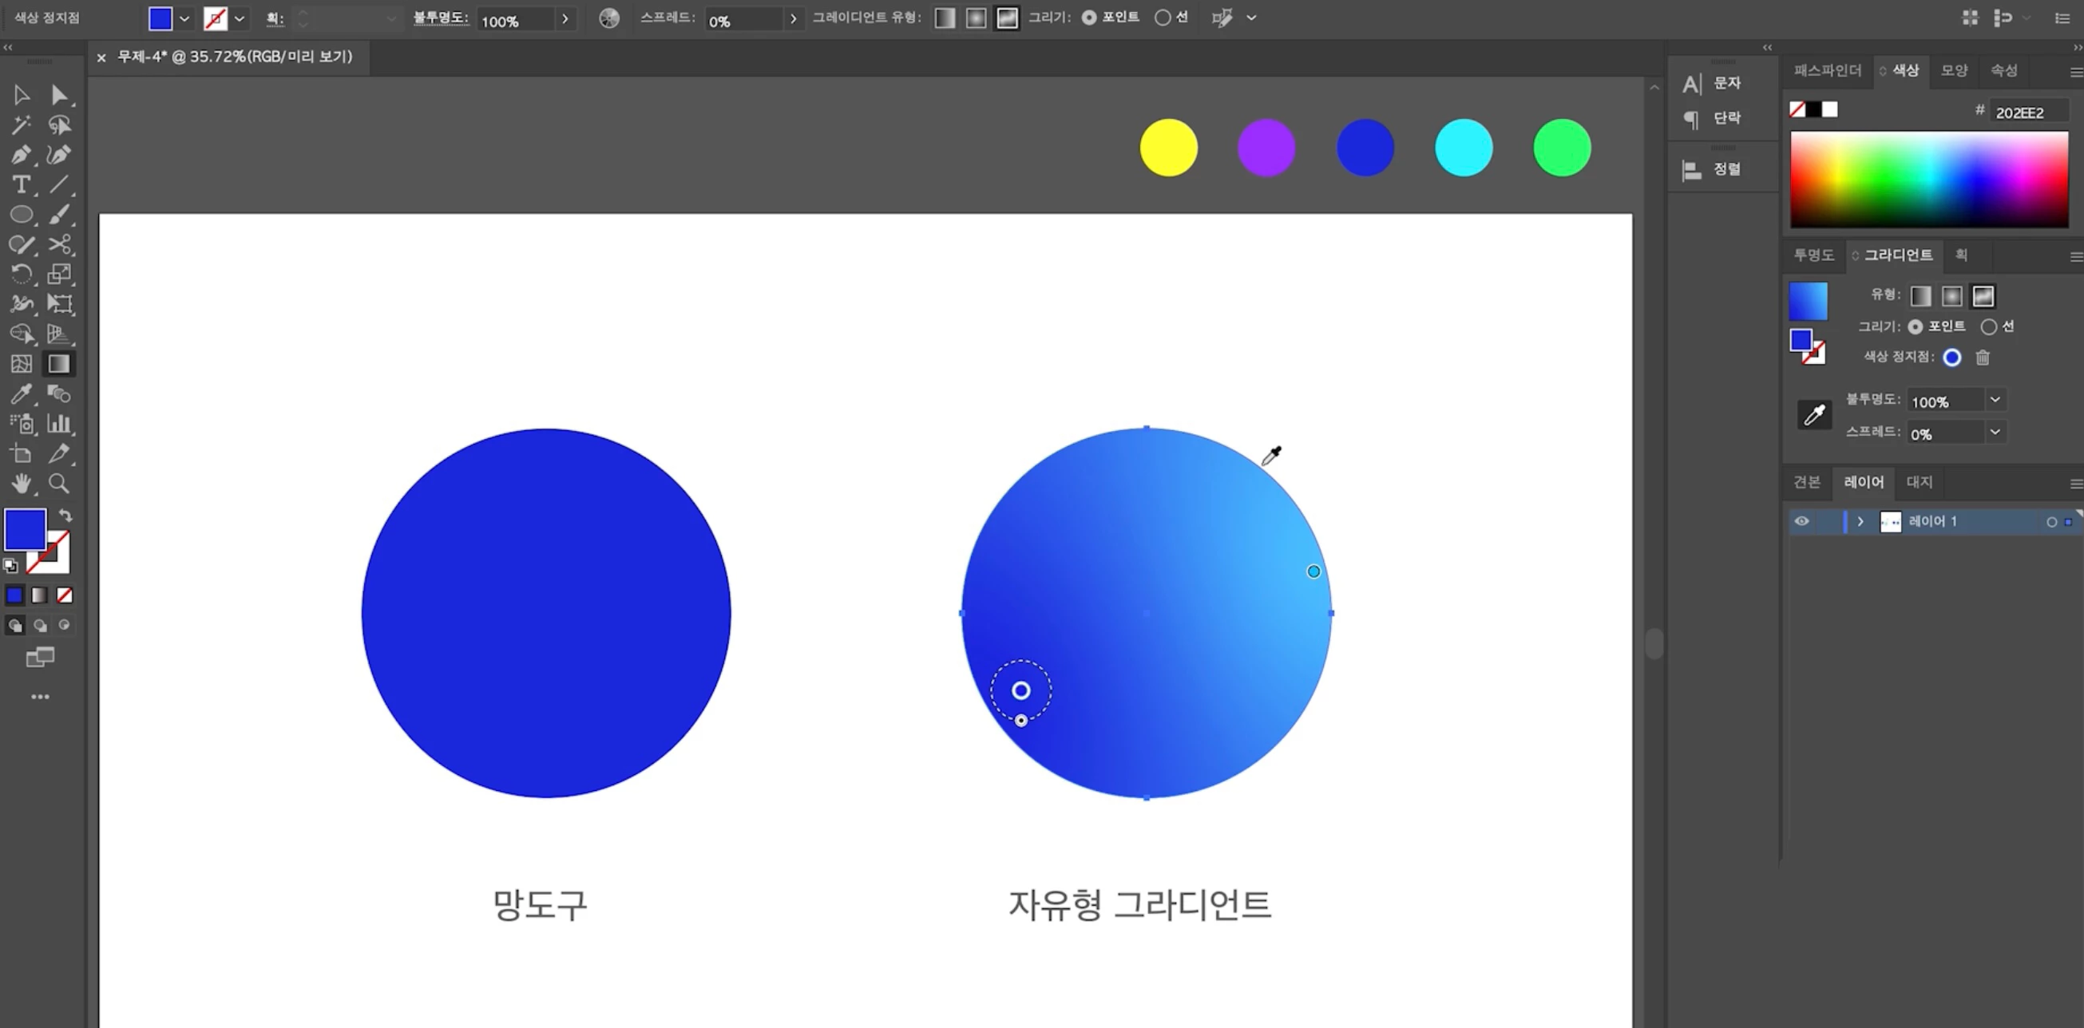Select the Pen tool in toolbar
This screenshot has height=1028, width=2084.
click(x=21, y=154)
